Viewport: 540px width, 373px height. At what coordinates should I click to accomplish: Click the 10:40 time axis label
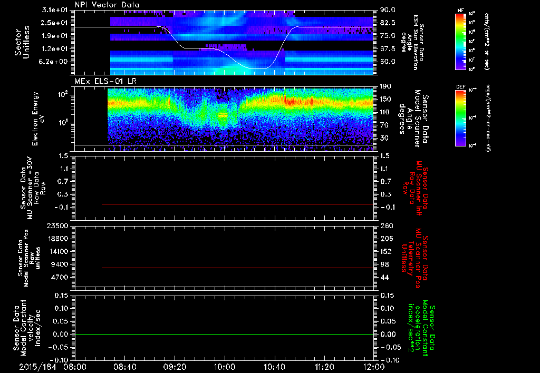click(x=274, y=367)
